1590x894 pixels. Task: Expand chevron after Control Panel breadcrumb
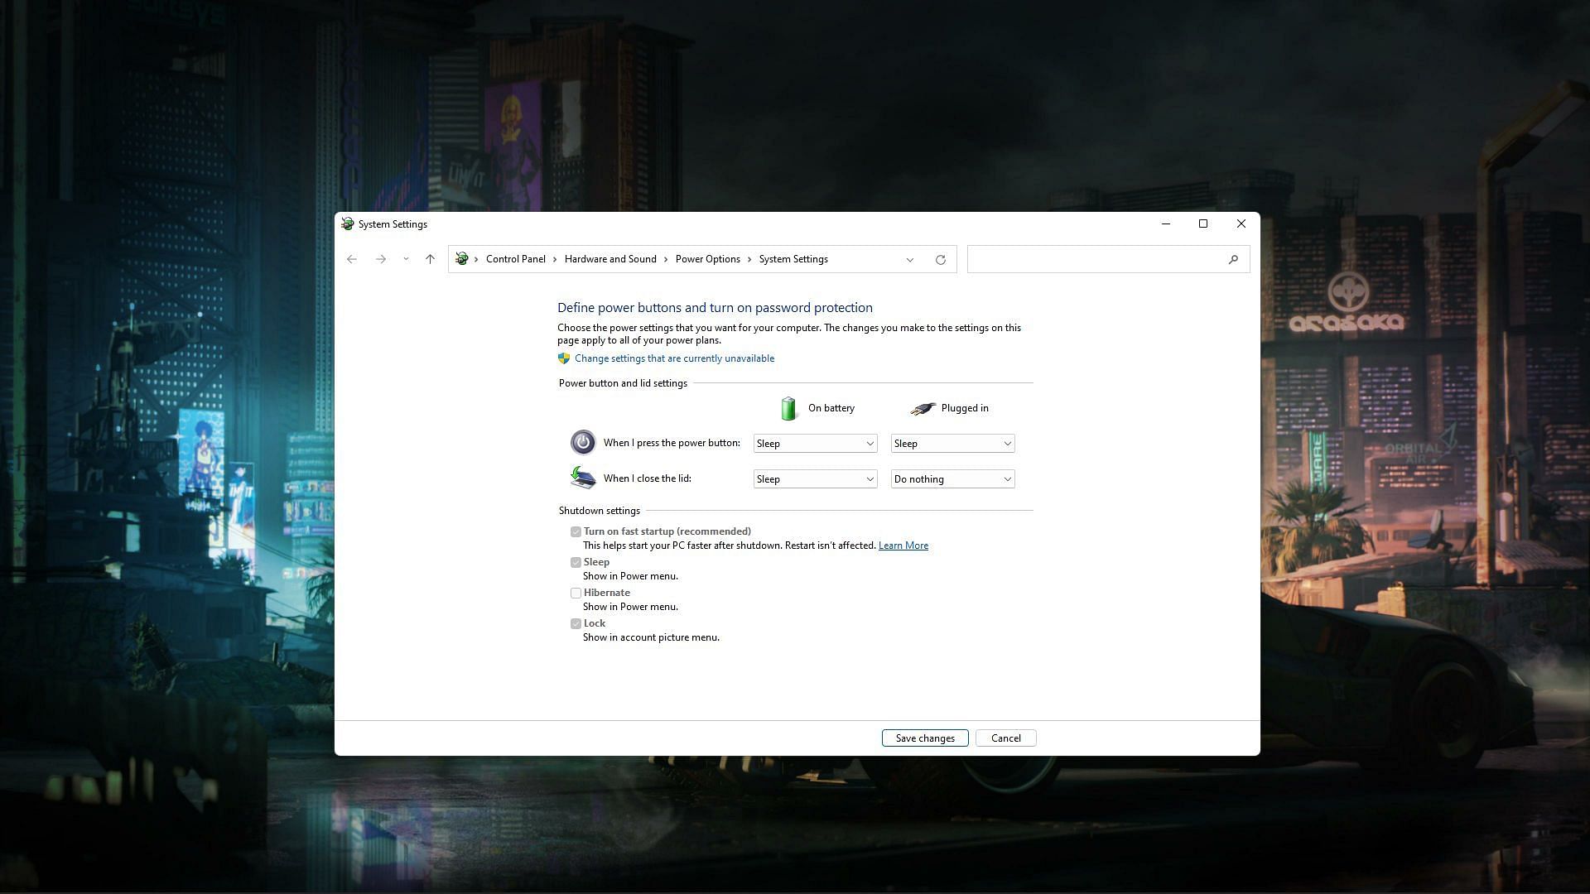pos(556,259)
